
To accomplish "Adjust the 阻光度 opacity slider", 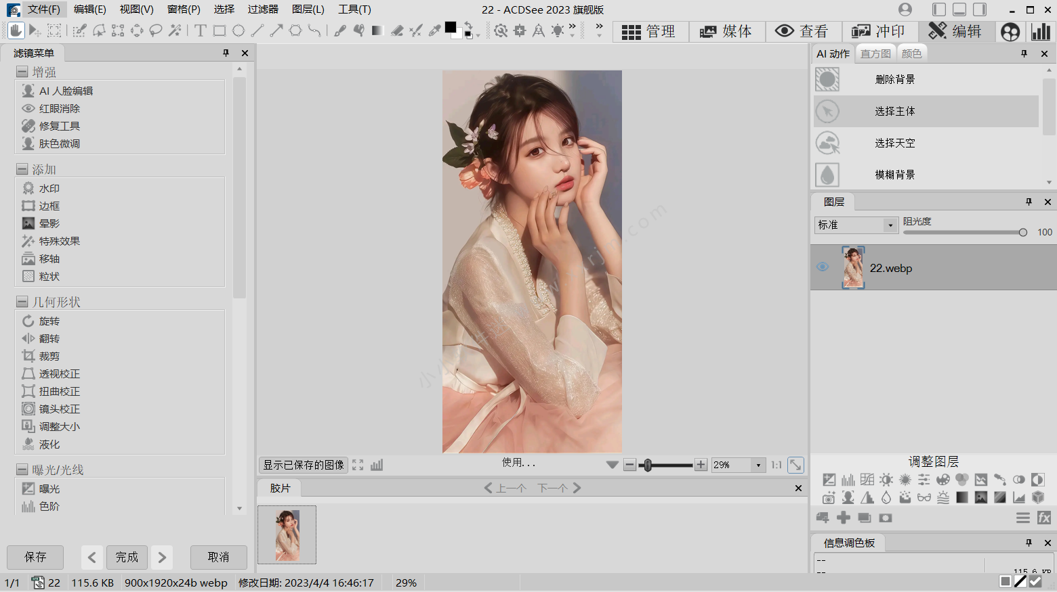I will pos(1022,232).
